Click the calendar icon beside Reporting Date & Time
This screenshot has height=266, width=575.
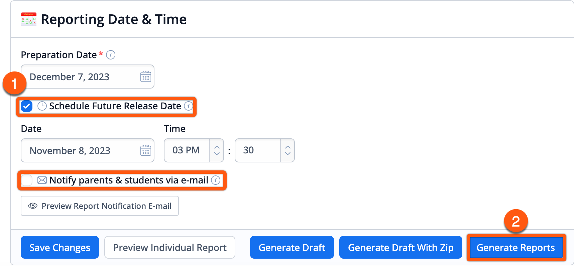[29, 19]
